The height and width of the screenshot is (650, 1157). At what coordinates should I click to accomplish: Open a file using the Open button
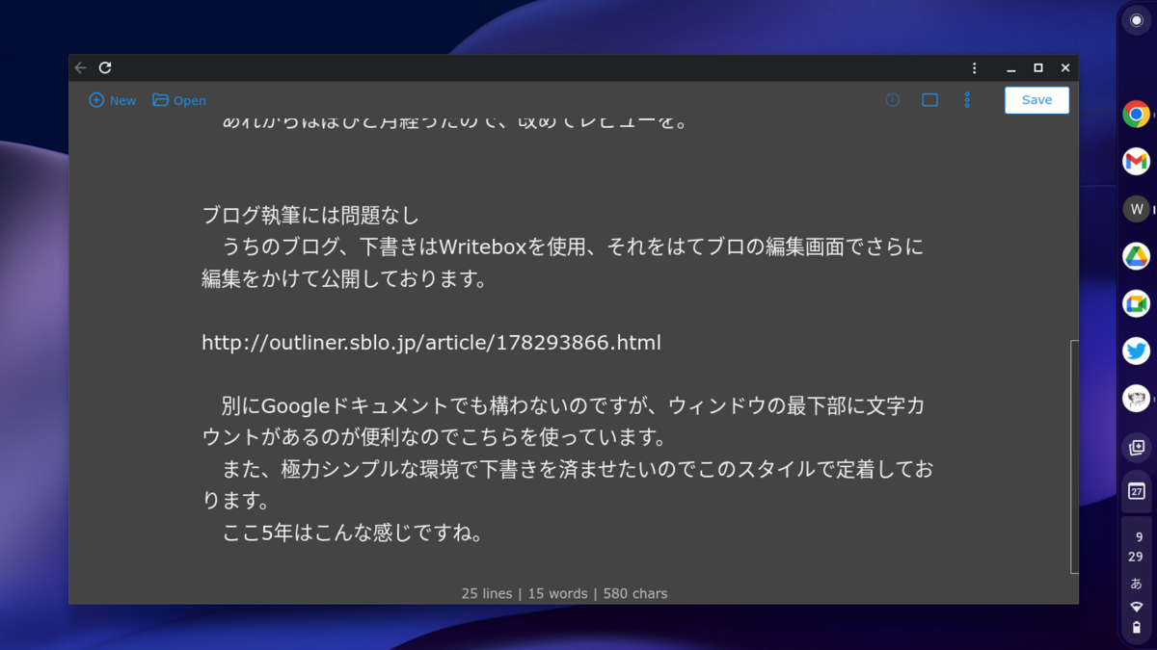[x=179, y=100]
